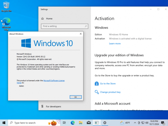
Task: Click the Find a setting search box
Action: pyautogui.click(x=65, y=26)
